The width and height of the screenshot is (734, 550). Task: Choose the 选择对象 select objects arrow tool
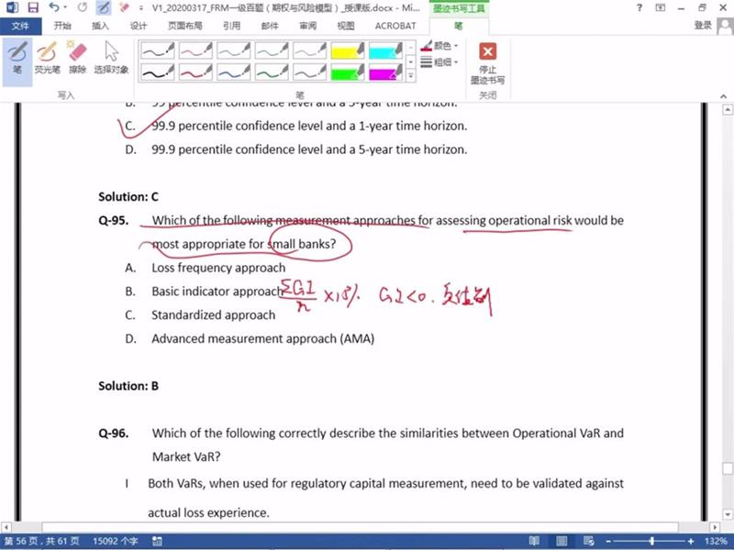pos(111,58)
